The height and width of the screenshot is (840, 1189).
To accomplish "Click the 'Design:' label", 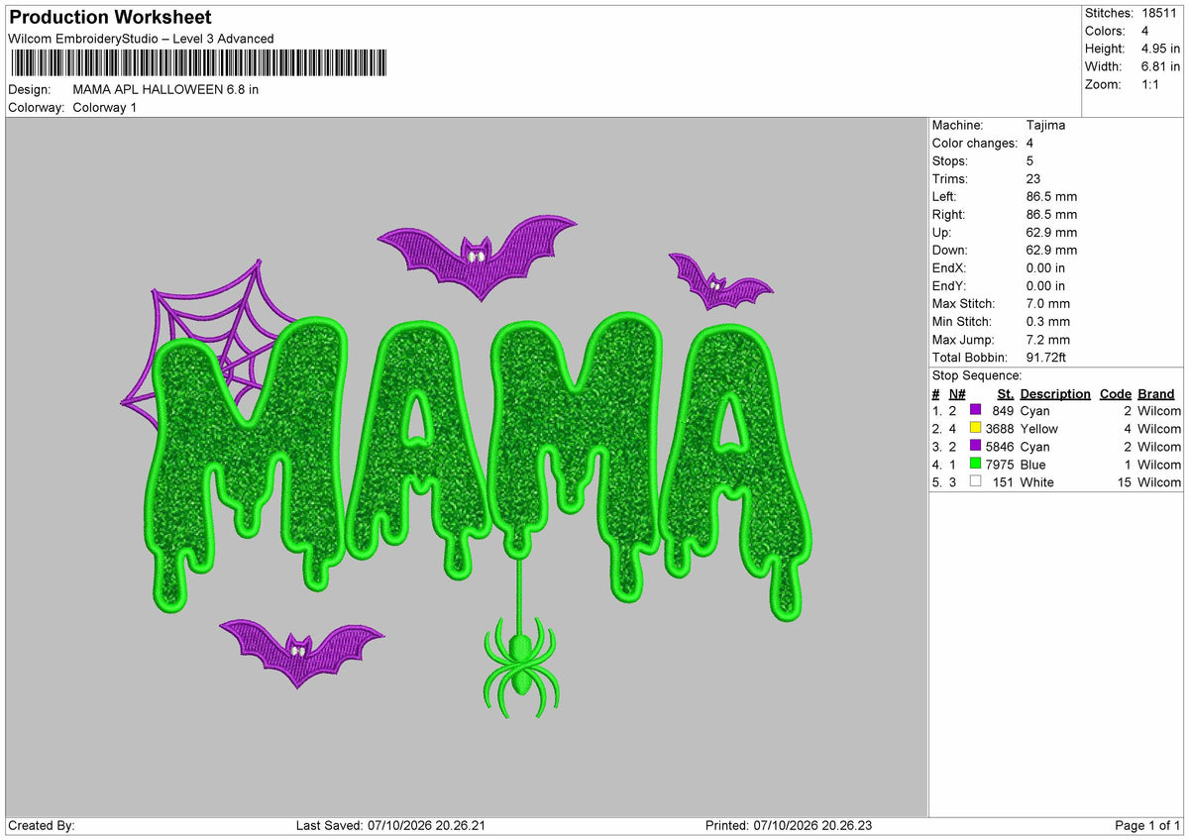I will pos(30,89).
